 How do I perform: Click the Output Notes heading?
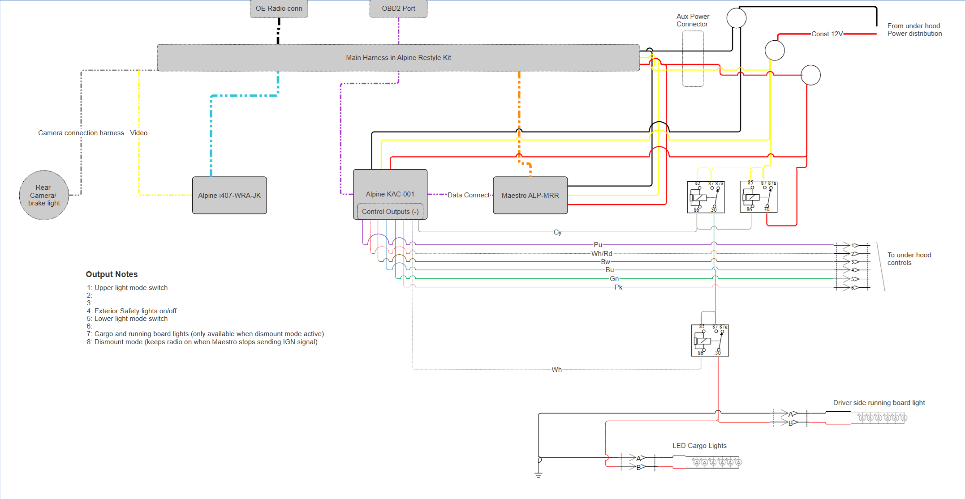coord(112,274)
